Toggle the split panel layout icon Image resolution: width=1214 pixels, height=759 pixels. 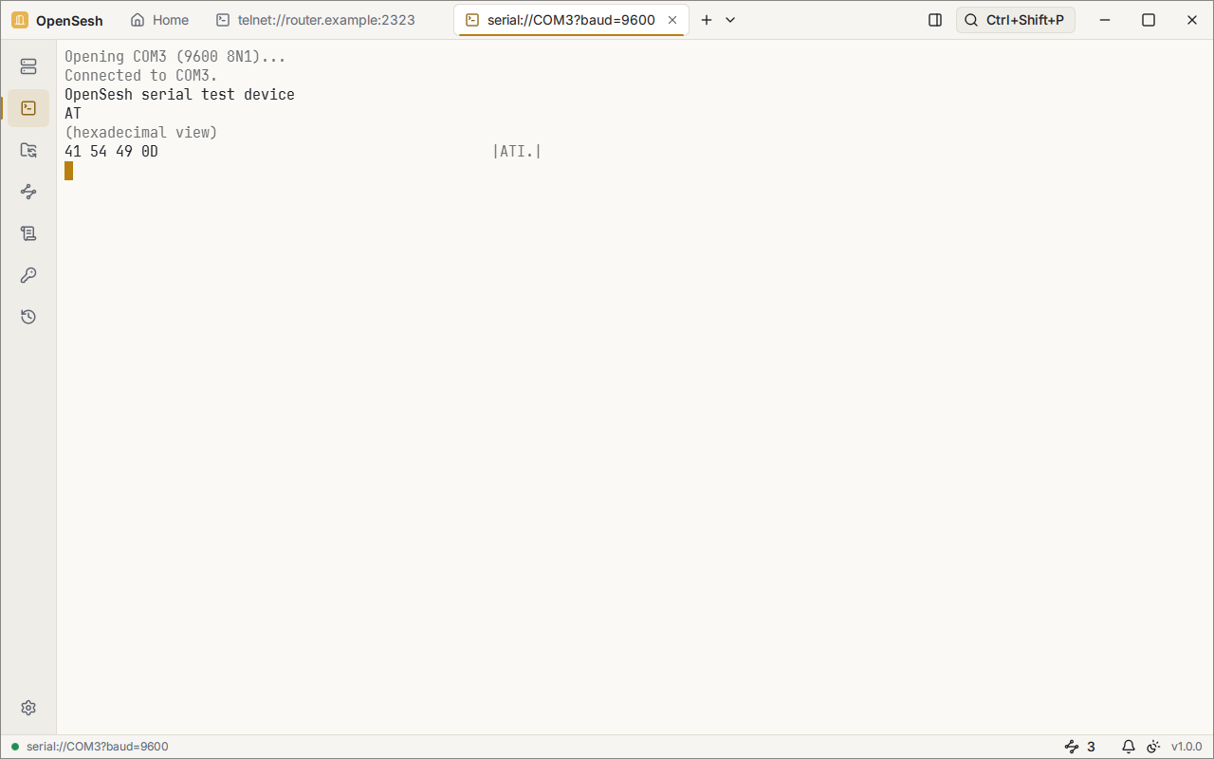tap(935, 20)
